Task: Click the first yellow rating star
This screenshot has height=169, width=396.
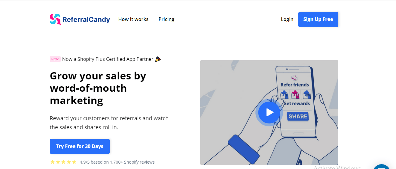Action: (x=53, y=162)
